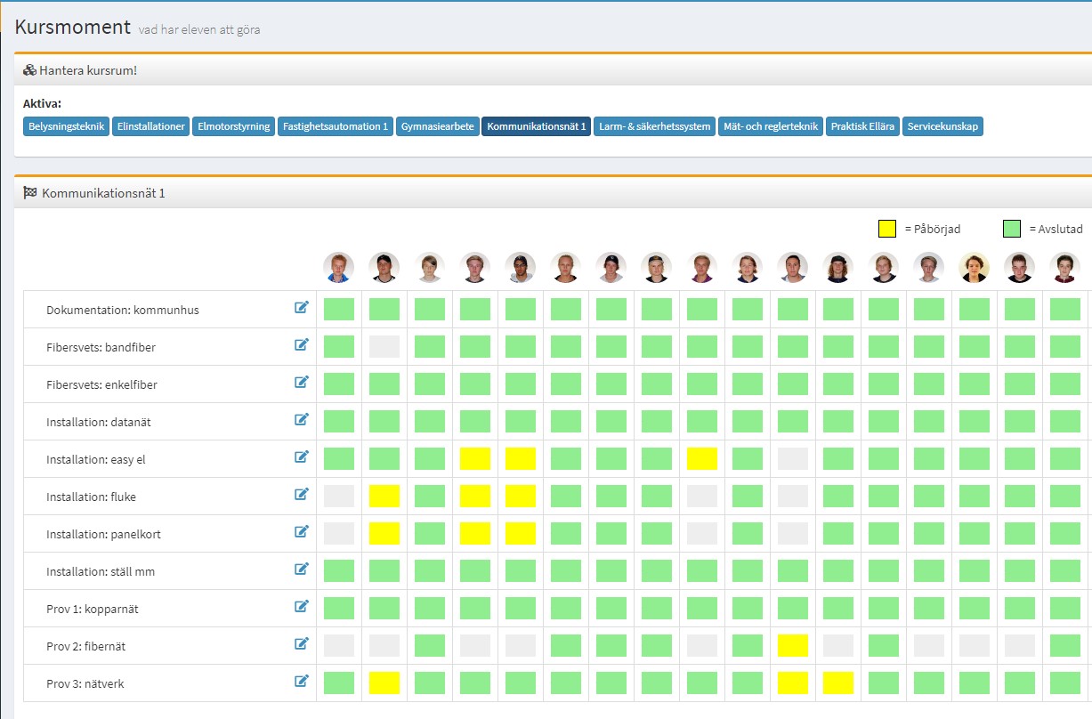Click the Installation: datanät label
The height and width of the screenshot is (719, 1092).
[99, 423]
